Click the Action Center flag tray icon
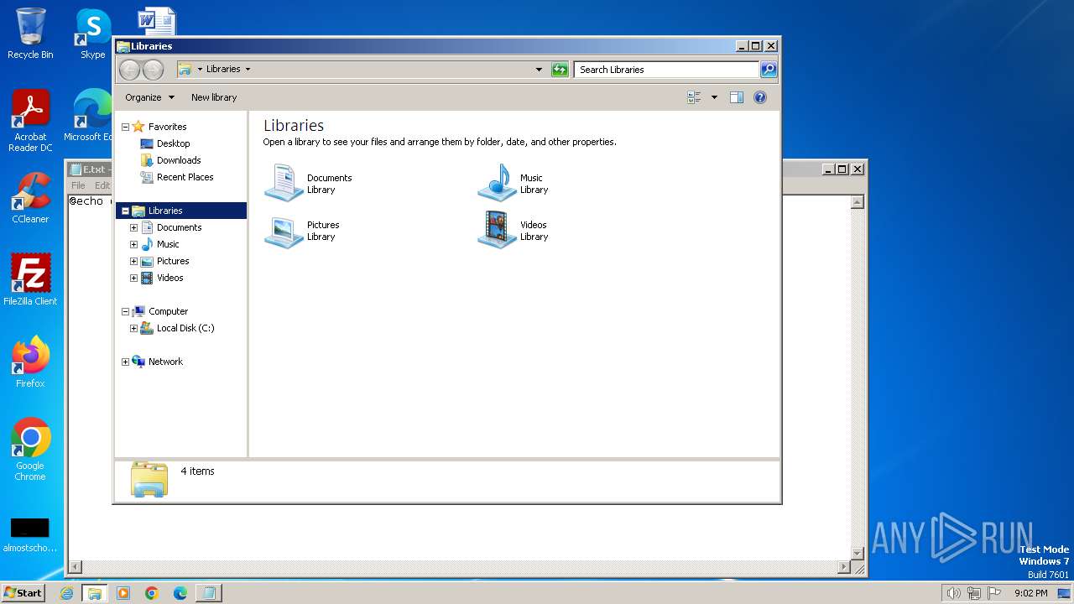 [x=995, y=593]
